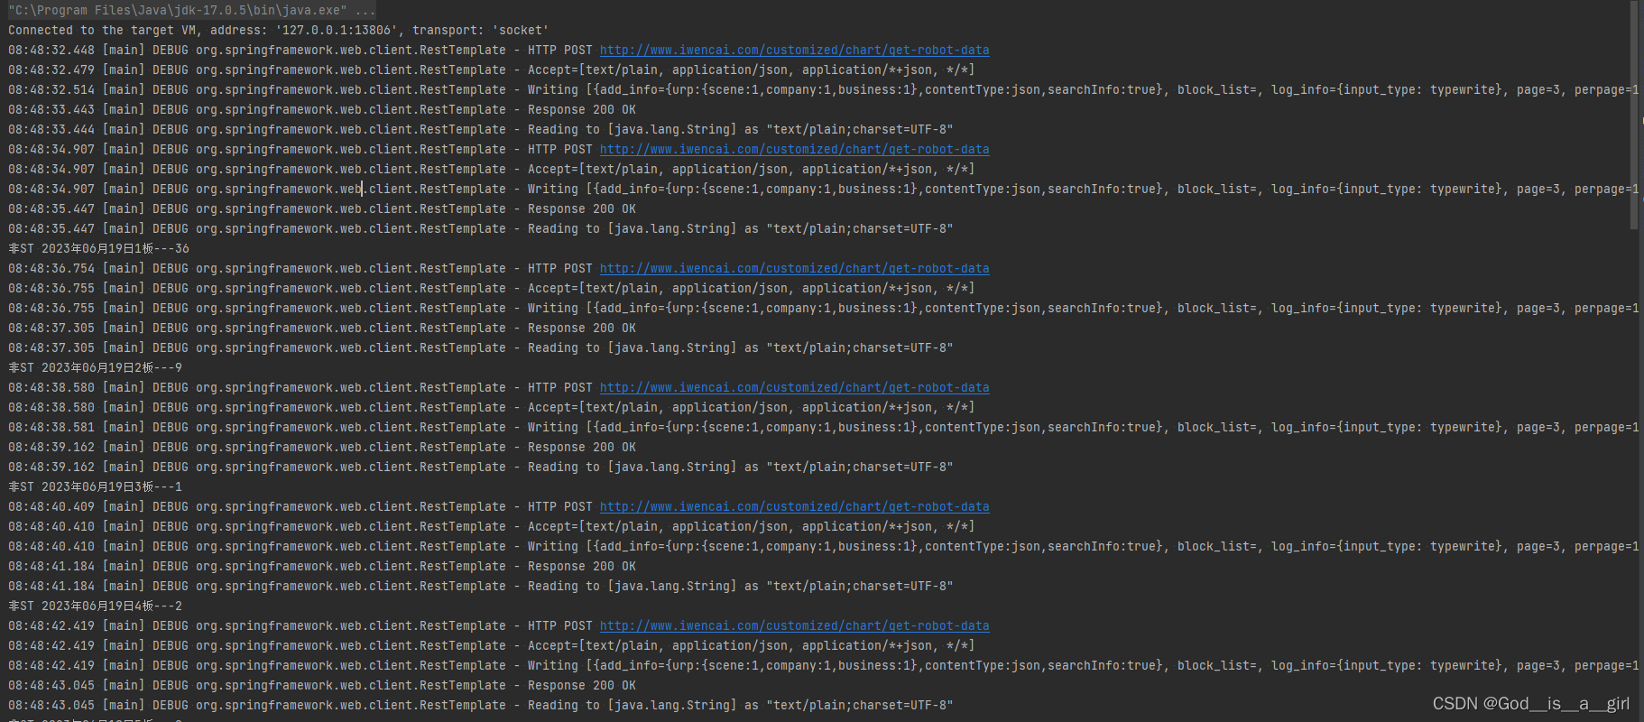The width and height of the screenshot is (1644, 722).
Task: Click 'Response 200 OK' logged at 08:48:41.184
Action: (582, 567)
